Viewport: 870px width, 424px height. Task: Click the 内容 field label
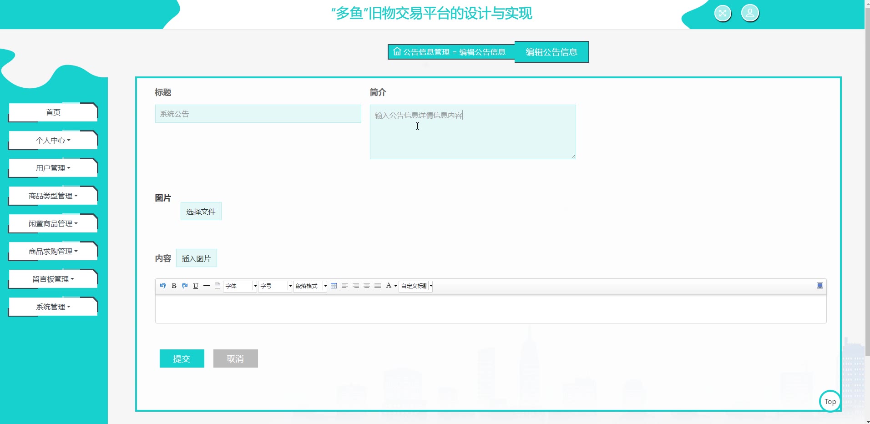163,258
